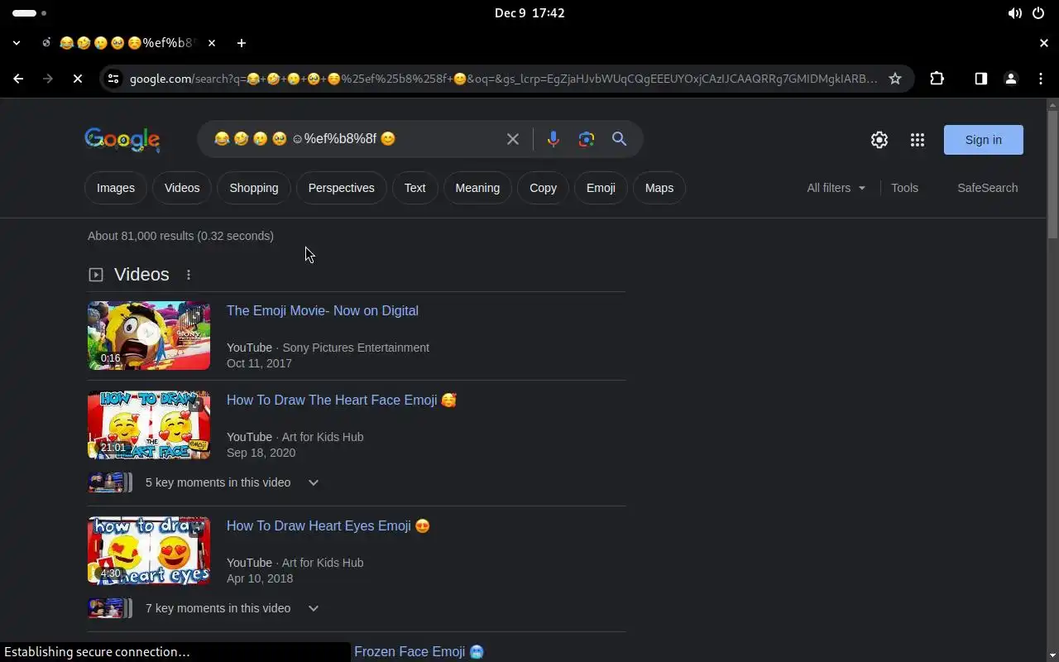Viewport: 1059px width, 662px height.
Task: Click the address bar URL
Action: pos(503,79)
